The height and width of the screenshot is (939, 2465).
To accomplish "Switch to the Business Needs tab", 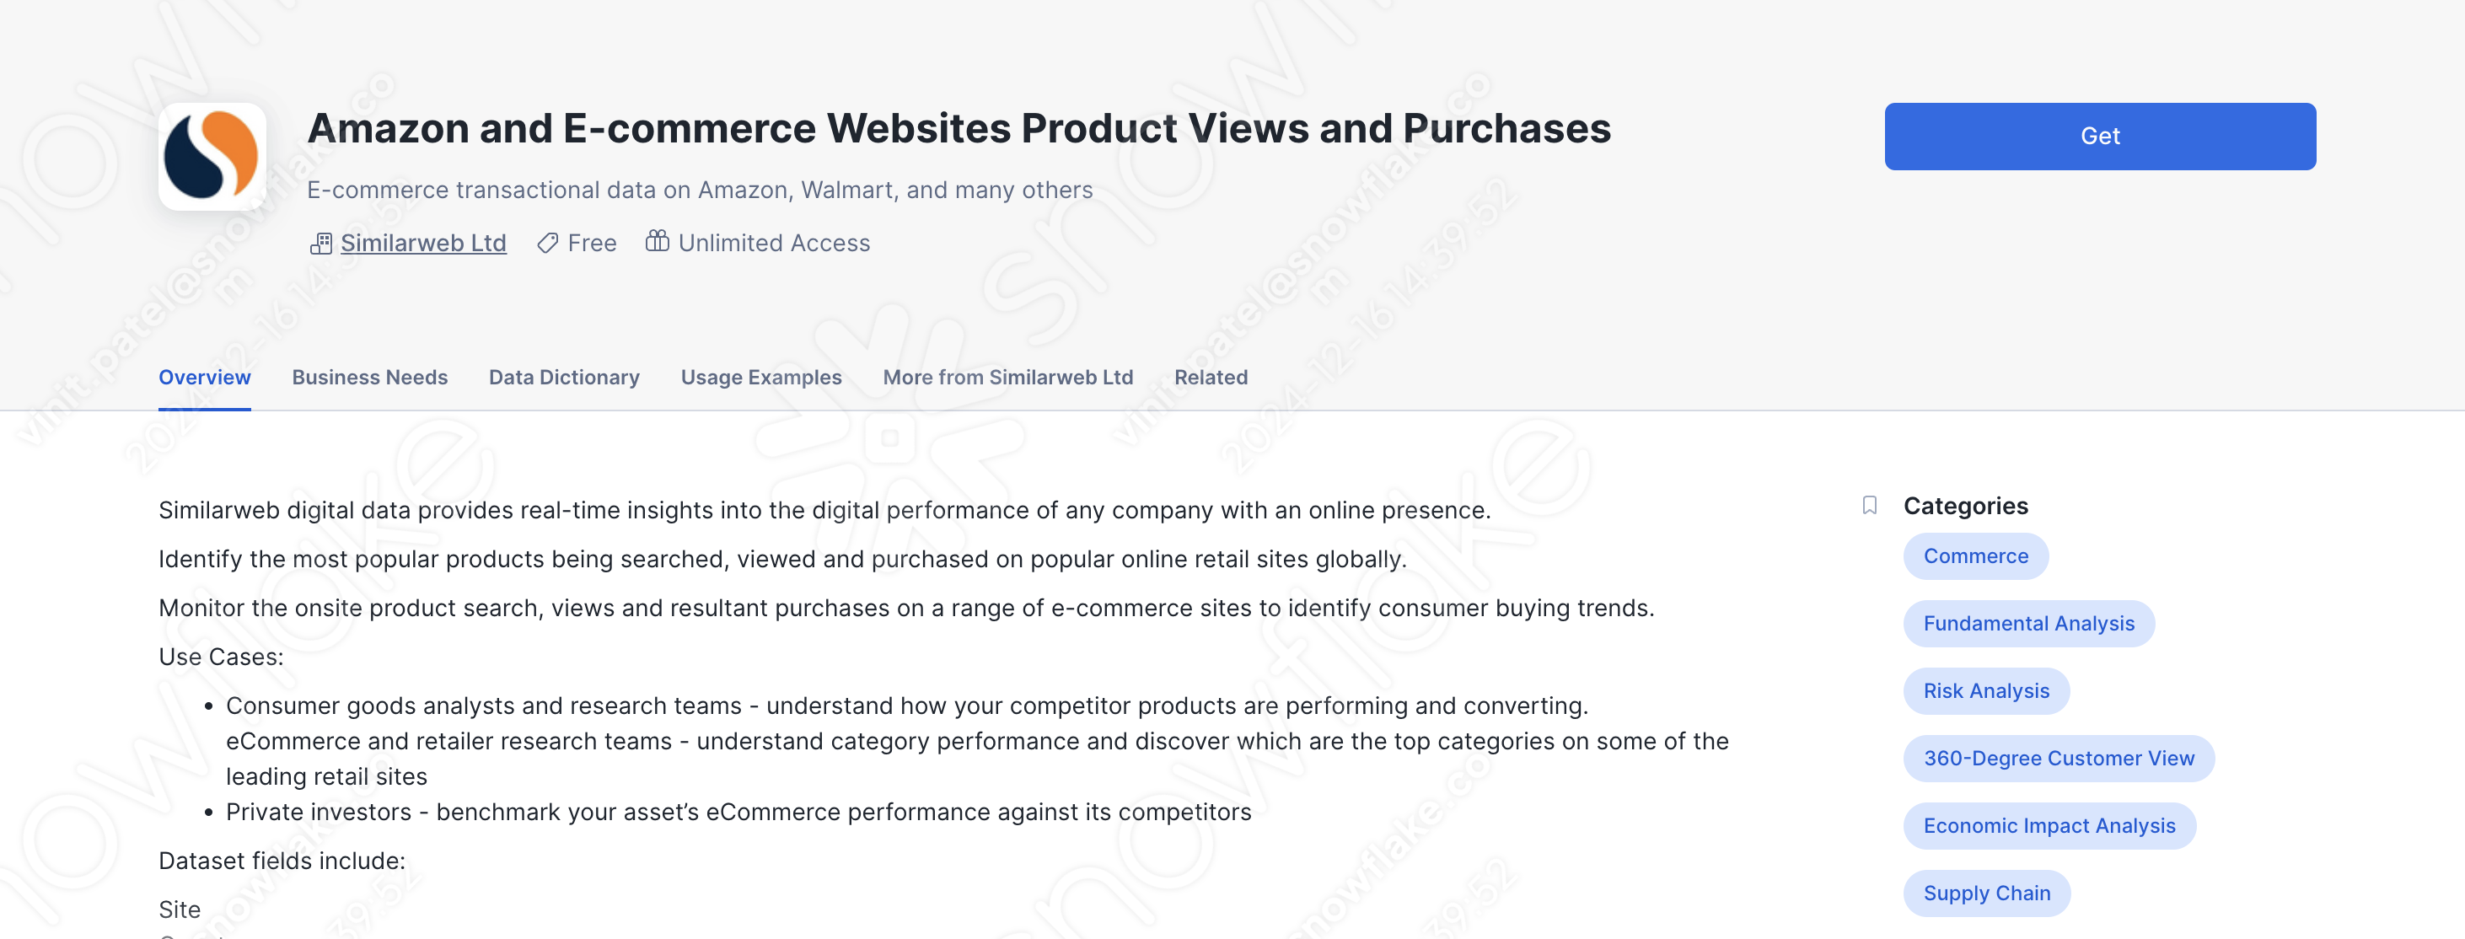I will click(x=369, y=377).
